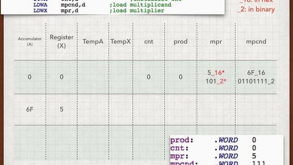Click the LDWA instruction in the code
The image size is (293, 165).
click(x=40, y=5)
